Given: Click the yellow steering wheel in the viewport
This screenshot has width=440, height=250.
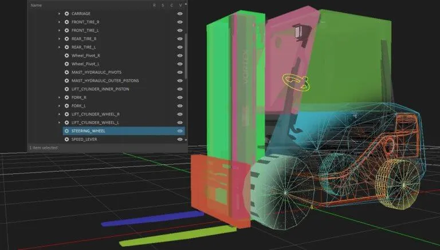Looking at the screenshot, I should (296, 82).
